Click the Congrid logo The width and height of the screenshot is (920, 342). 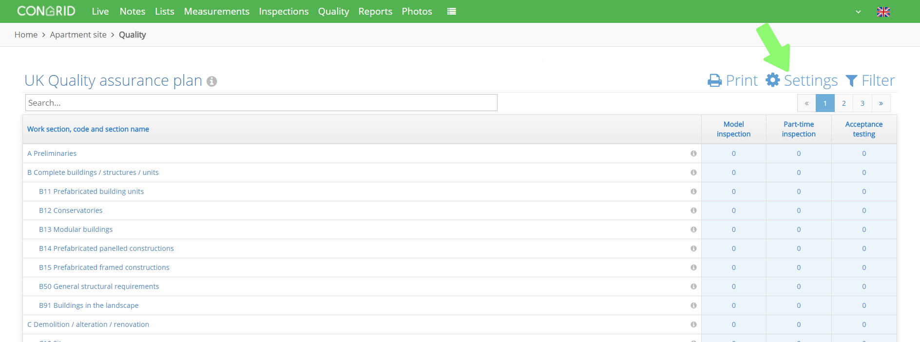tap(46, 11)
